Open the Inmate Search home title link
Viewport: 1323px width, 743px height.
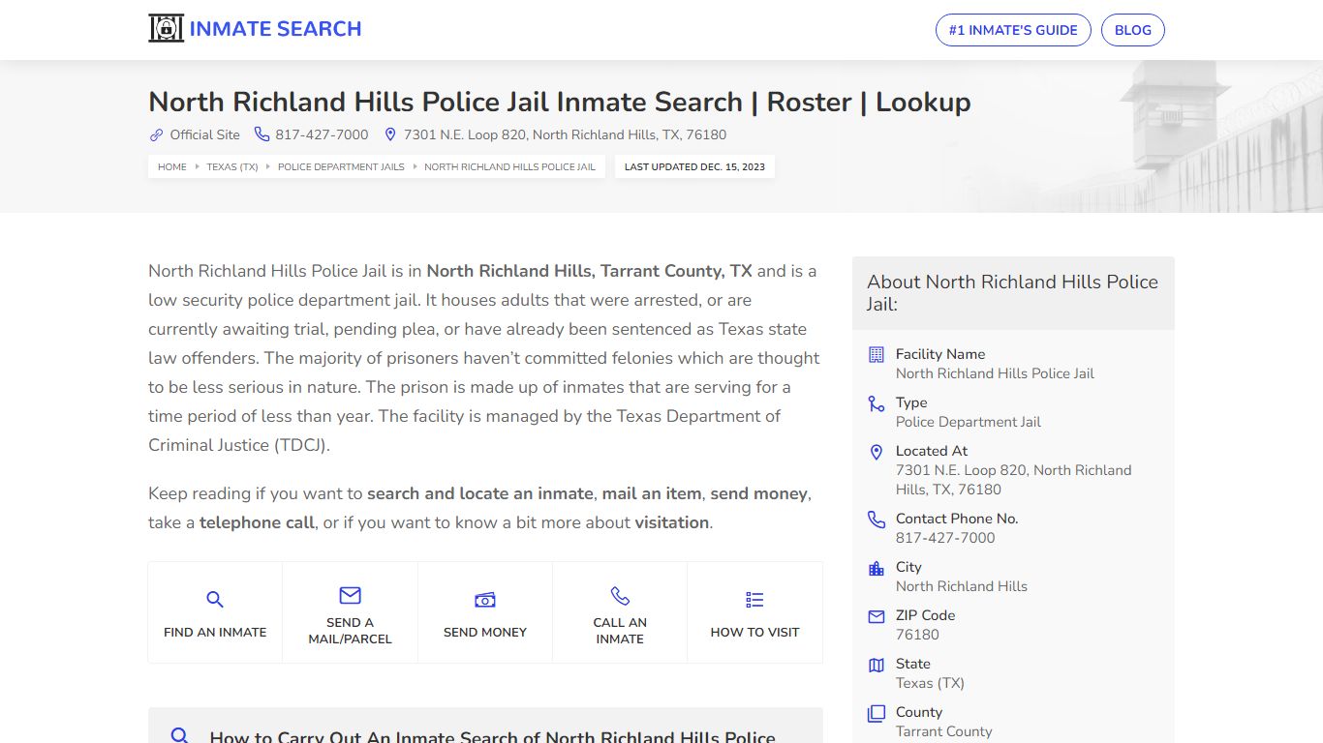click(x=275, y=29)
